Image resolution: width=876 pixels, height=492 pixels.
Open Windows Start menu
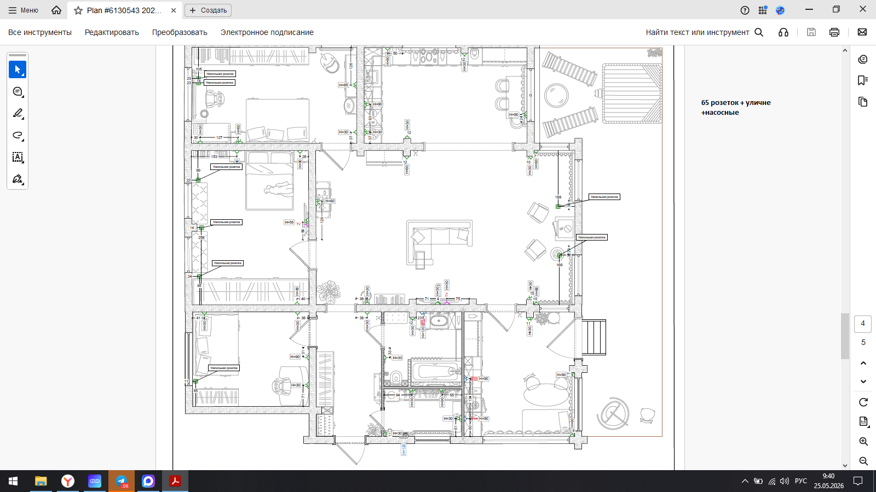click(13, 481)
